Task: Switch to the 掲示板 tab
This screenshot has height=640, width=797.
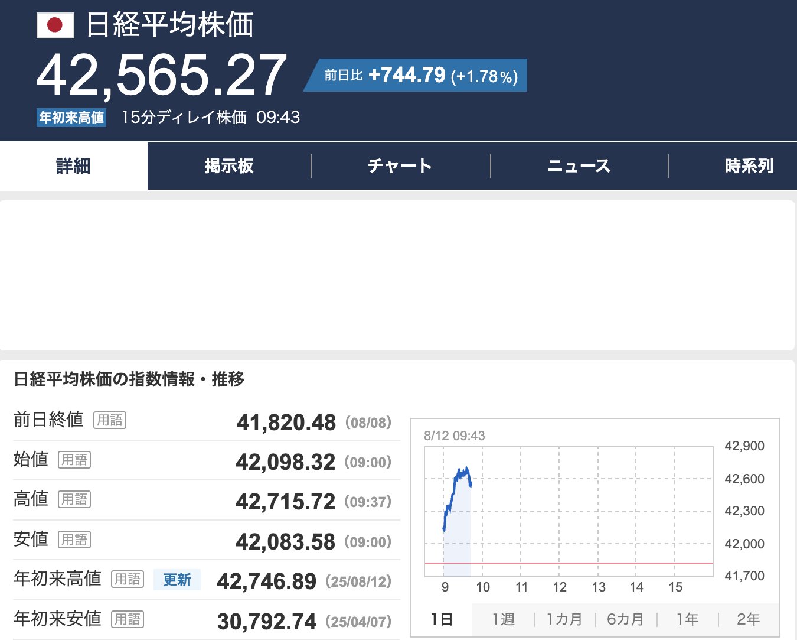Action: point(229,166)
